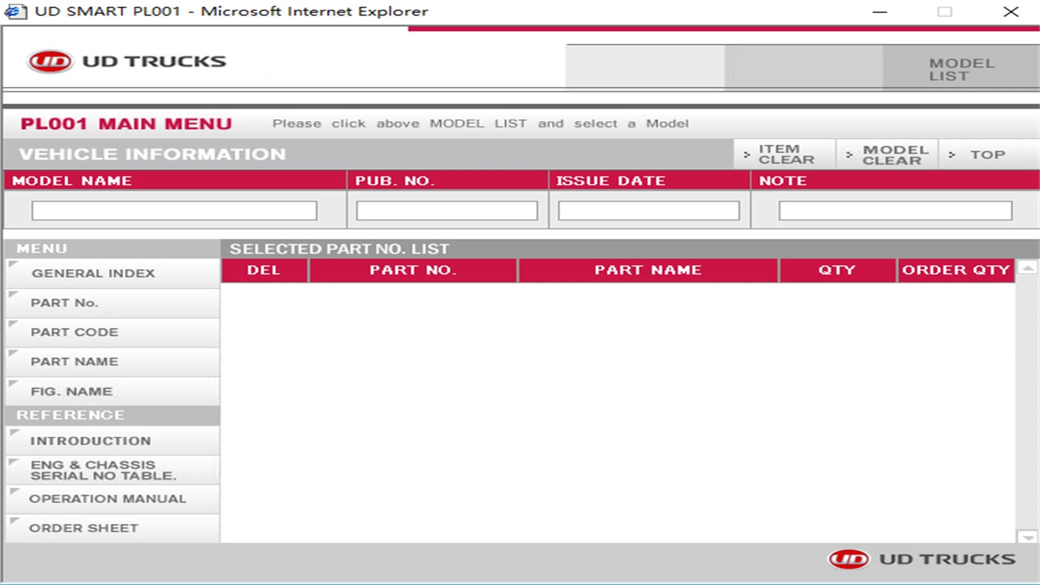Click the arrow icon beside ITEM CLEAR
1040x585 pixels.
point(747,155)
